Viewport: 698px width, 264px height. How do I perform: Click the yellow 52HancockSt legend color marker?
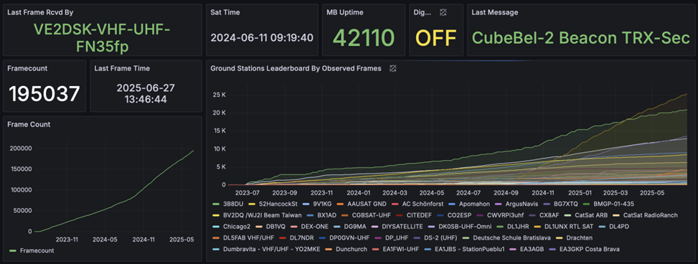point(250,204)
